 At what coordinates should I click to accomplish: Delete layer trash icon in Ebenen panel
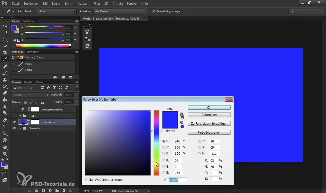point(71,190)
